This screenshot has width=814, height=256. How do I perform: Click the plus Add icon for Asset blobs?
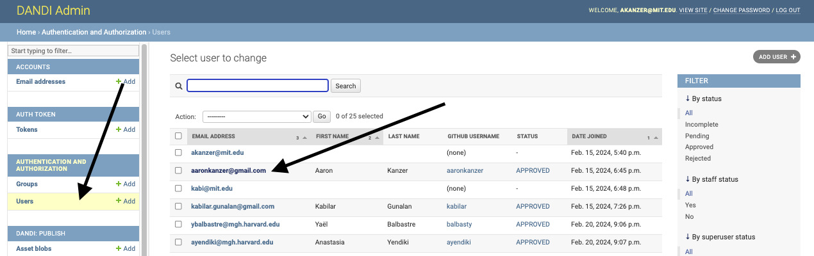point(119,249)
